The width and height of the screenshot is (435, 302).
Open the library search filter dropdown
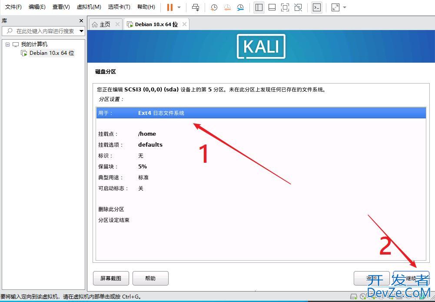82,31
